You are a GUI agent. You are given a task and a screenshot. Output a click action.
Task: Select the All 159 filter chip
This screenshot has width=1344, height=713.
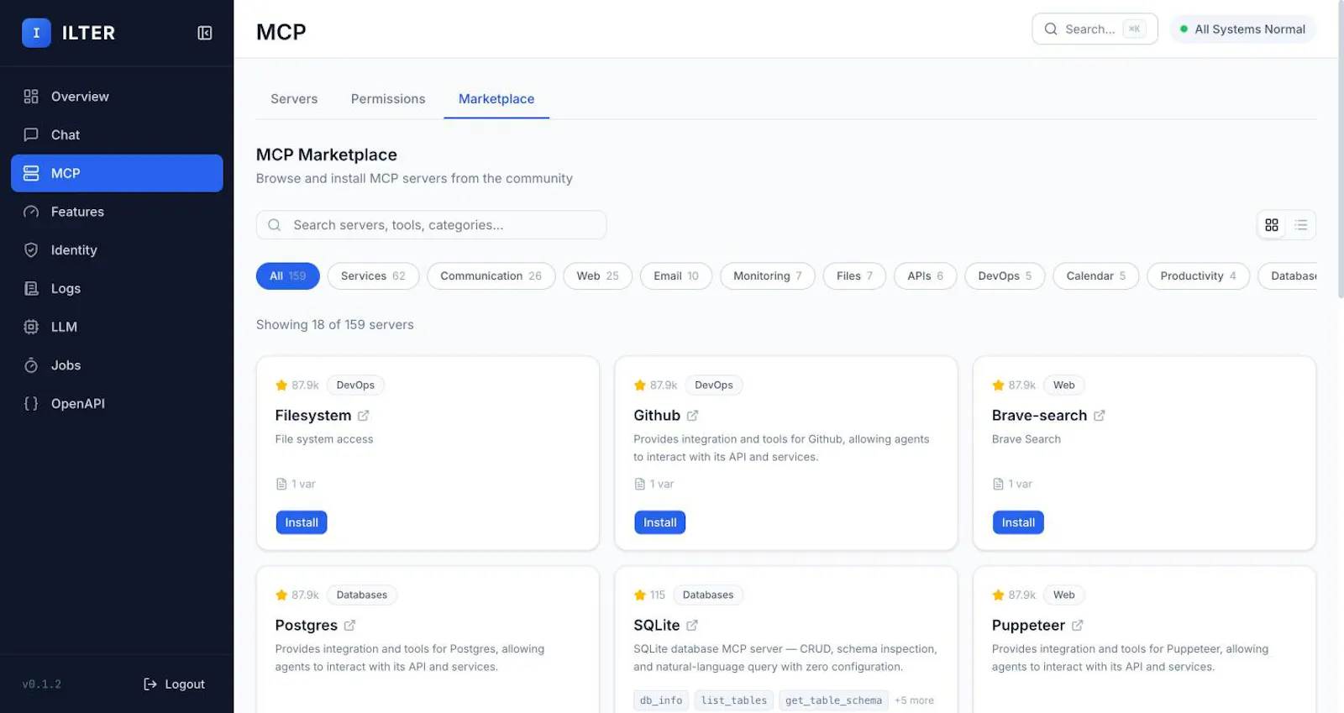coord(288,276)
